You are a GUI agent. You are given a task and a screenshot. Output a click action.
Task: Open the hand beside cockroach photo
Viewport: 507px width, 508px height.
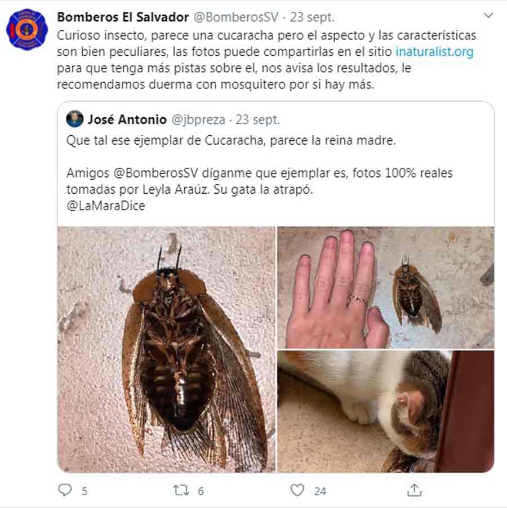pyautogui.click(x=386, y=287)
